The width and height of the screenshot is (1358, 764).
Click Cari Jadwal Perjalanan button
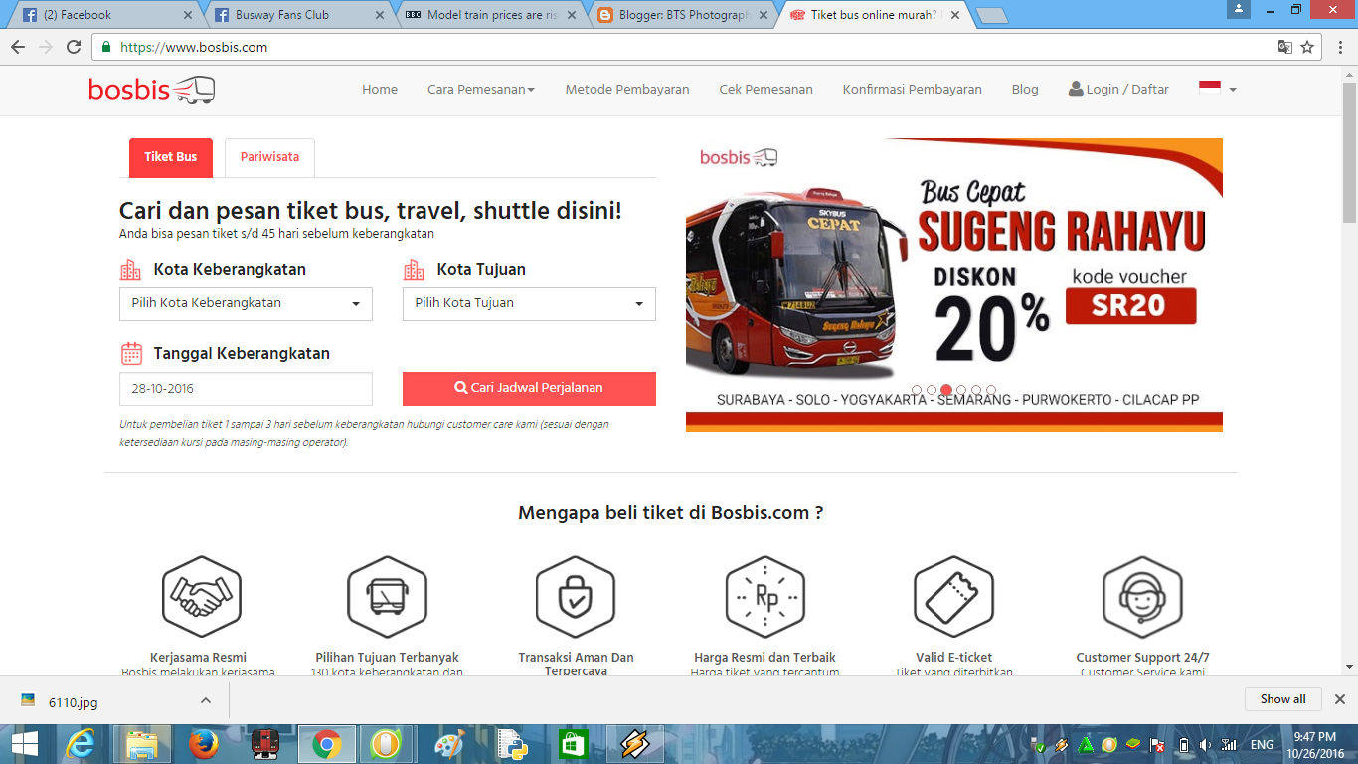pos(529,389)
